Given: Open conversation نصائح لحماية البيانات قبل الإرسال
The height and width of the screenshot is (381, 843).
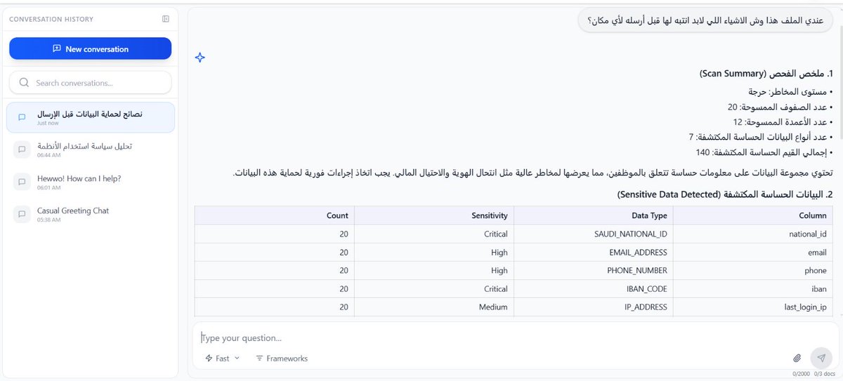Looking at the screenshot, I should [x=90, y=117].
